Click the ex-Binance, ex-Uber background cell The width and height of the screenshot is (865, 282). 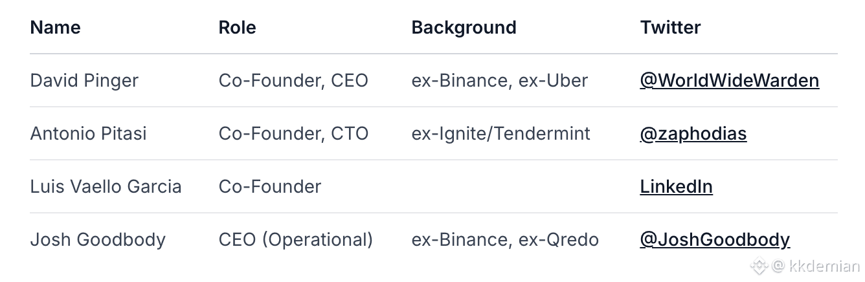coord(499,81)
